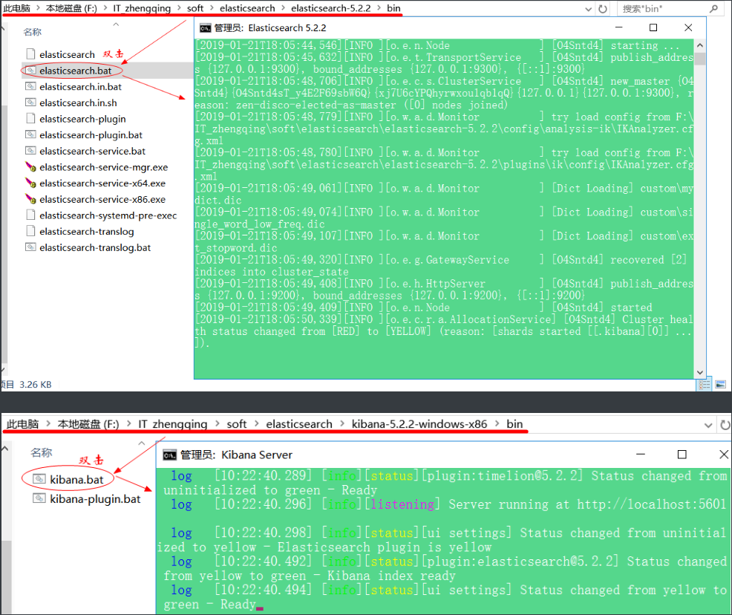The height and width of the screenshot is (615, 732).
Task: Select elasticsearch-service.bat file icon
Action: tap(31, 151)
